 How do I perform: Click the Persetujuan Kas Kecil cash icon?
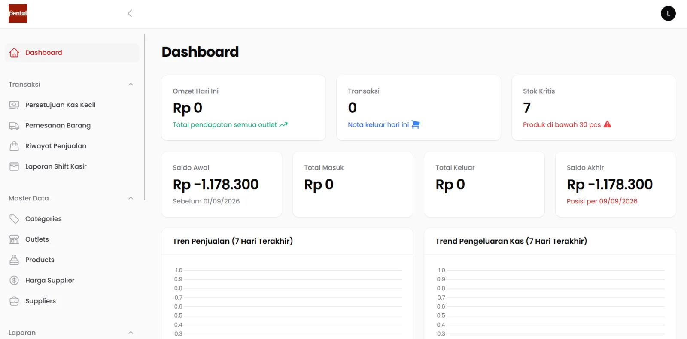(x=14, y=105)
